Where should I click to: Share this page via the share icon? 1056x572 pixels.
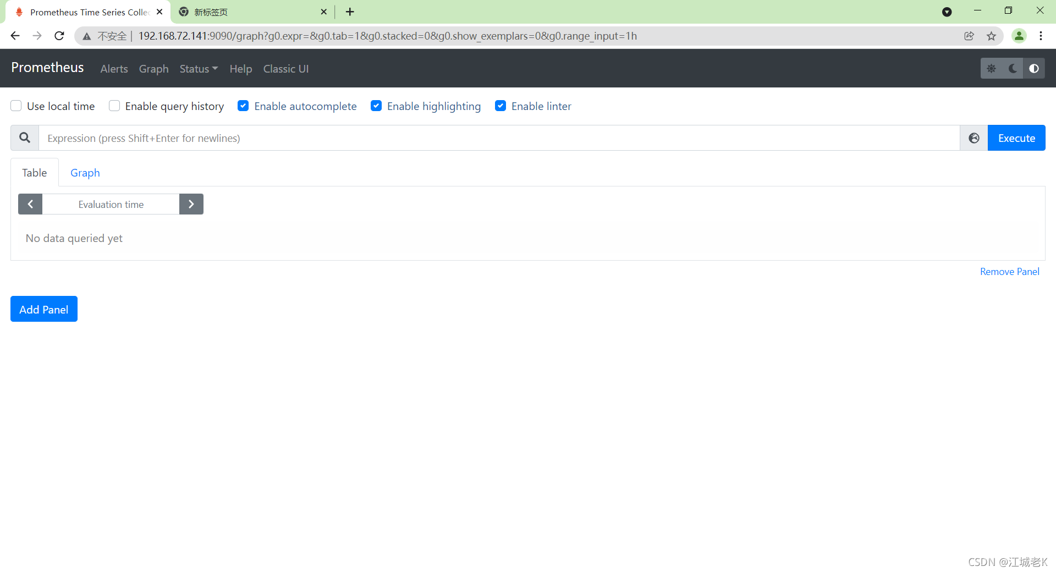(x=969, y=36)
